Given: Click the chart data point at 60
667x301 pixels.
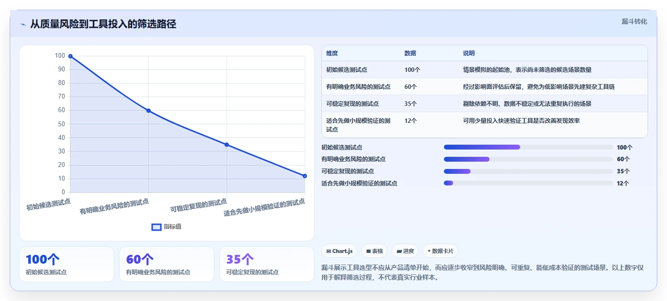Looking at the screenshot, I should click(148, 111).
